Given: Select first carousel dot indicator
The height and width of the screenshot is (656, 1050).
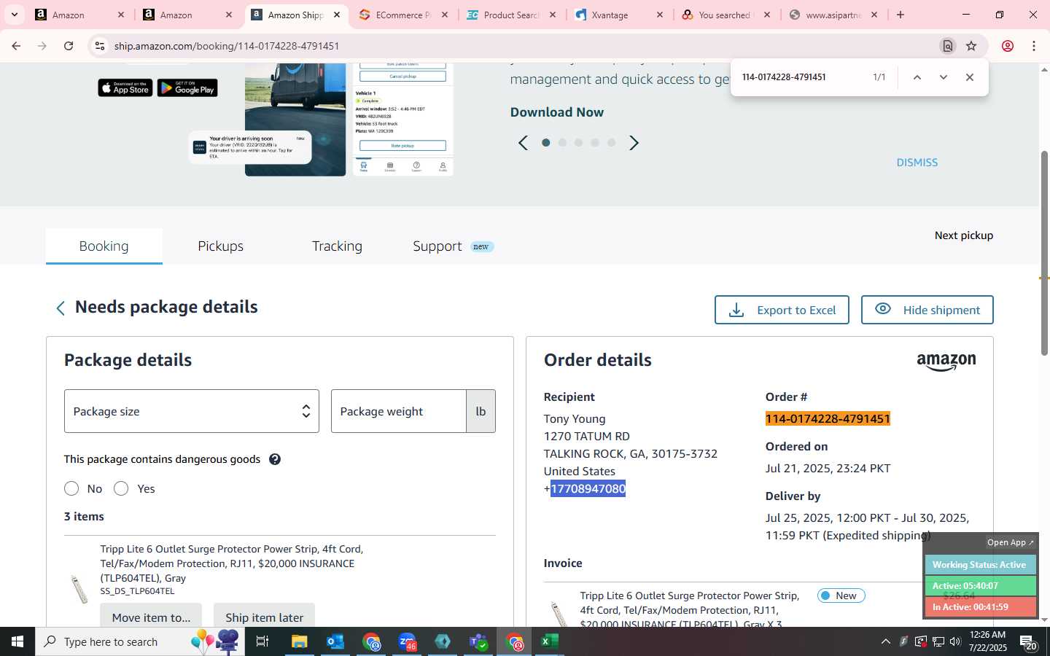Looking at the screenshot, I should 546,143.
